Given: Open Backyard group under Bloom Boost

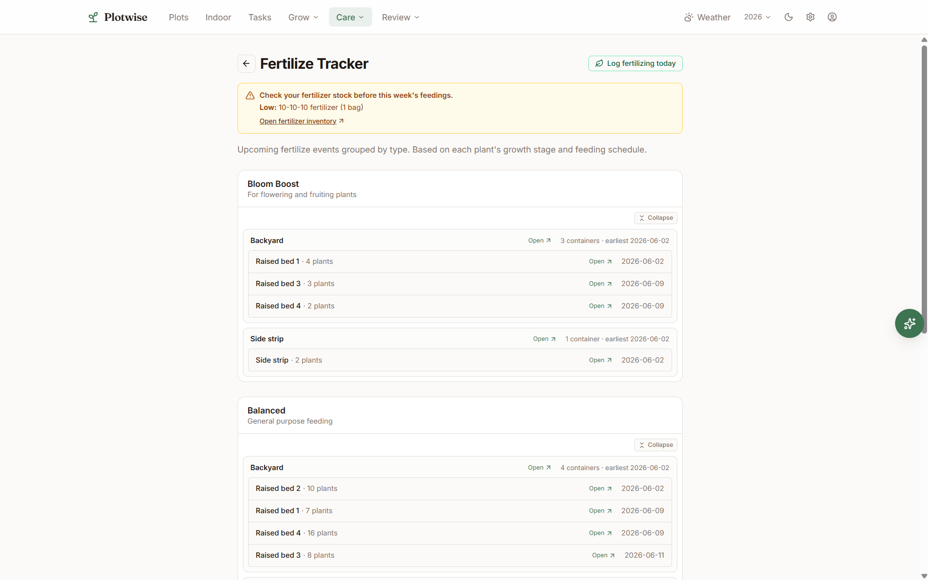Looking at the screenshot, I should 539,241.
